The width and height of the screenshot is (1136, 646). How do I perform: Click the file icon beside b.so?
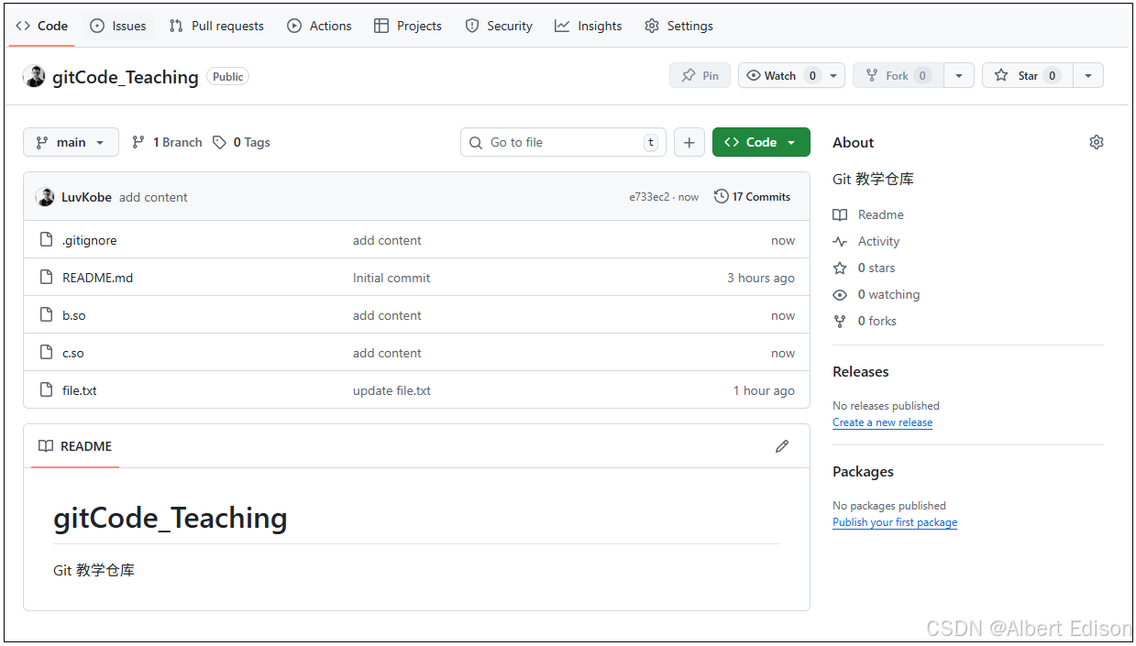coord(46,315)
